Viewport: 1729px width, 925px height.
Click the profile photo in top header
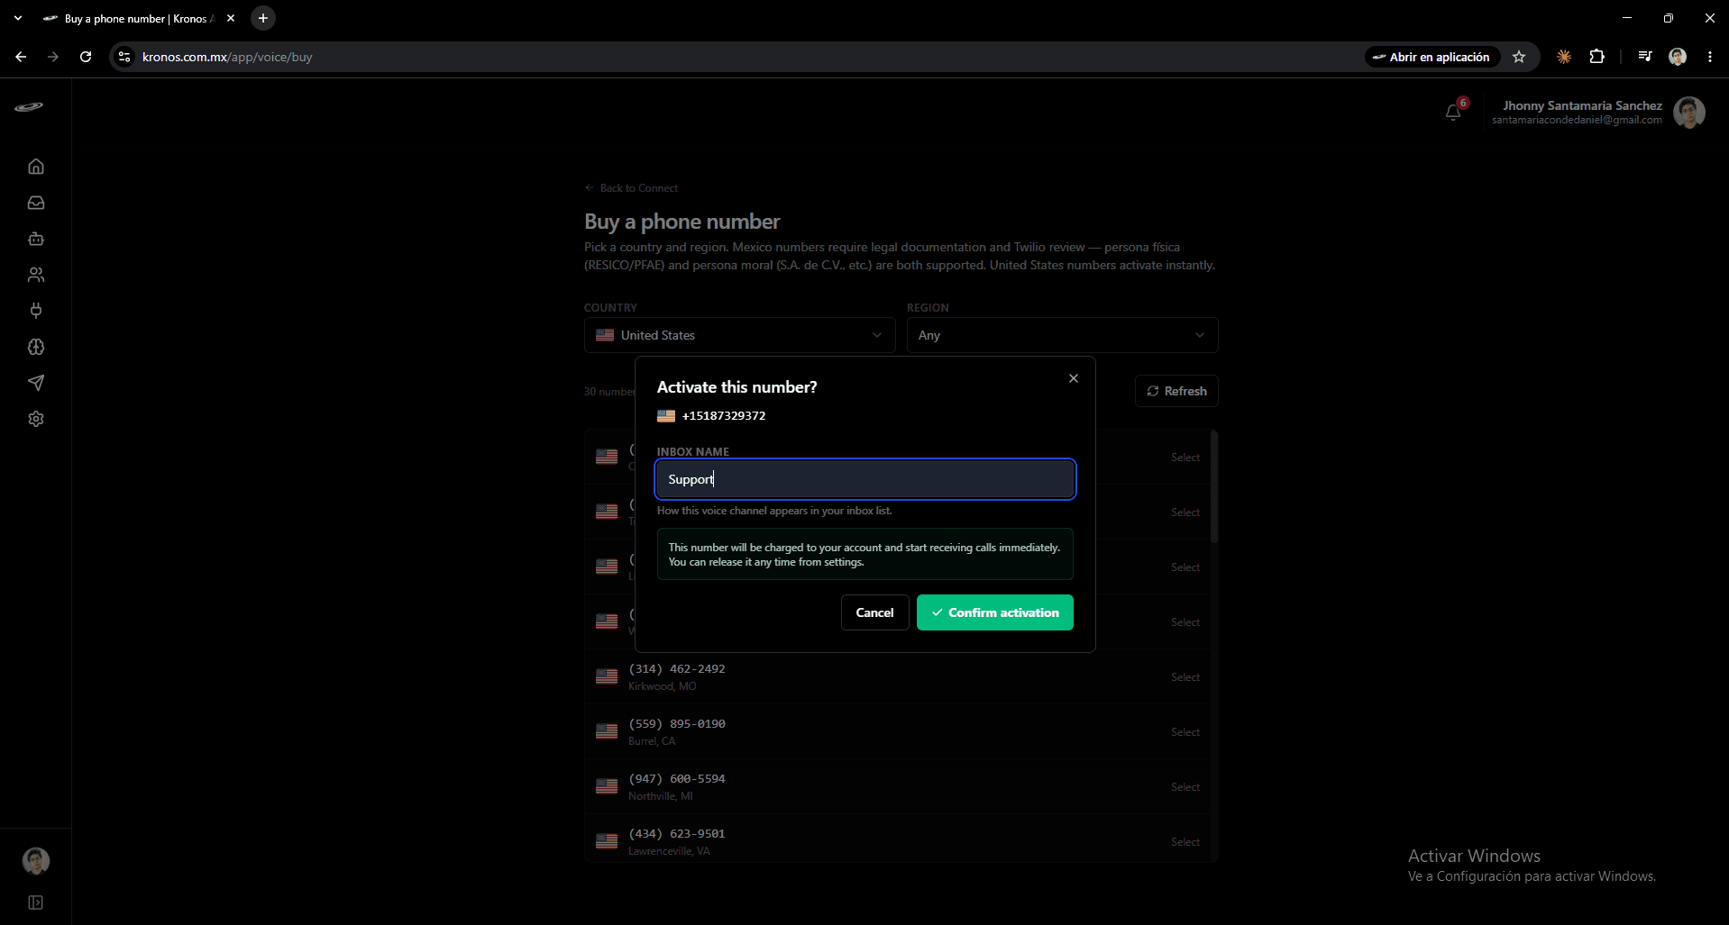1689,113
